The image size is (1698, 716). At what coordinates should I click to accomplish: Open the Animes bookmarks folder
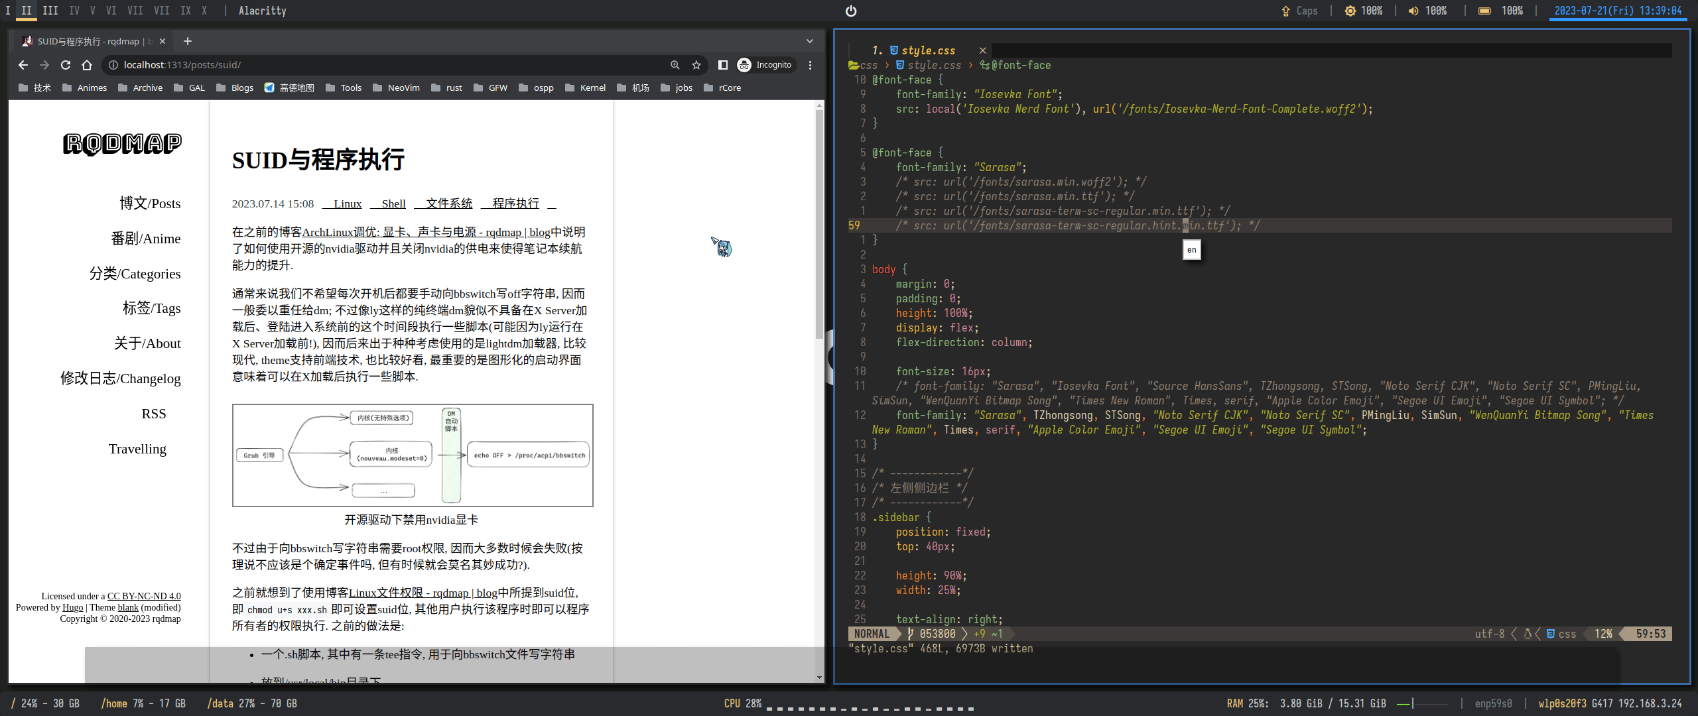85,88
